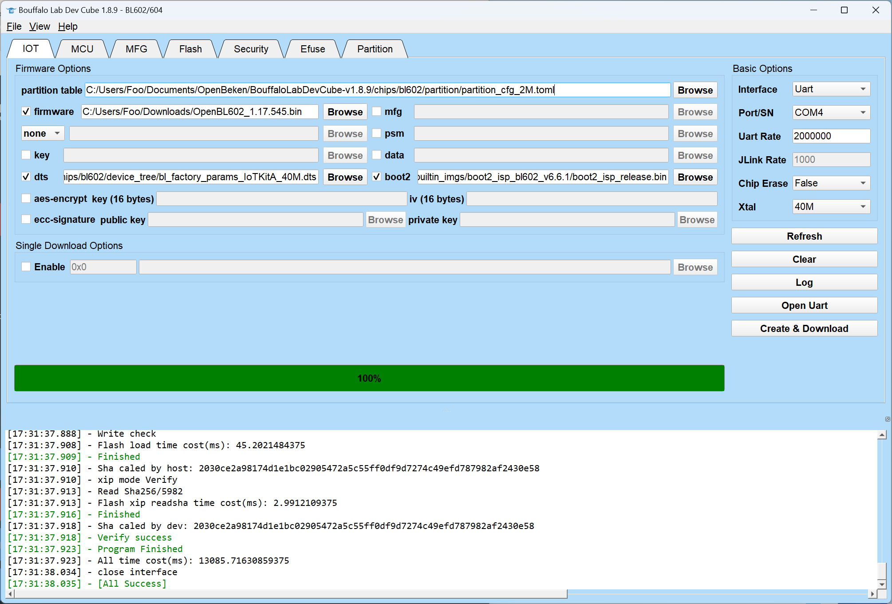Minimize the Dev Cube window

(x=813, y=10)
